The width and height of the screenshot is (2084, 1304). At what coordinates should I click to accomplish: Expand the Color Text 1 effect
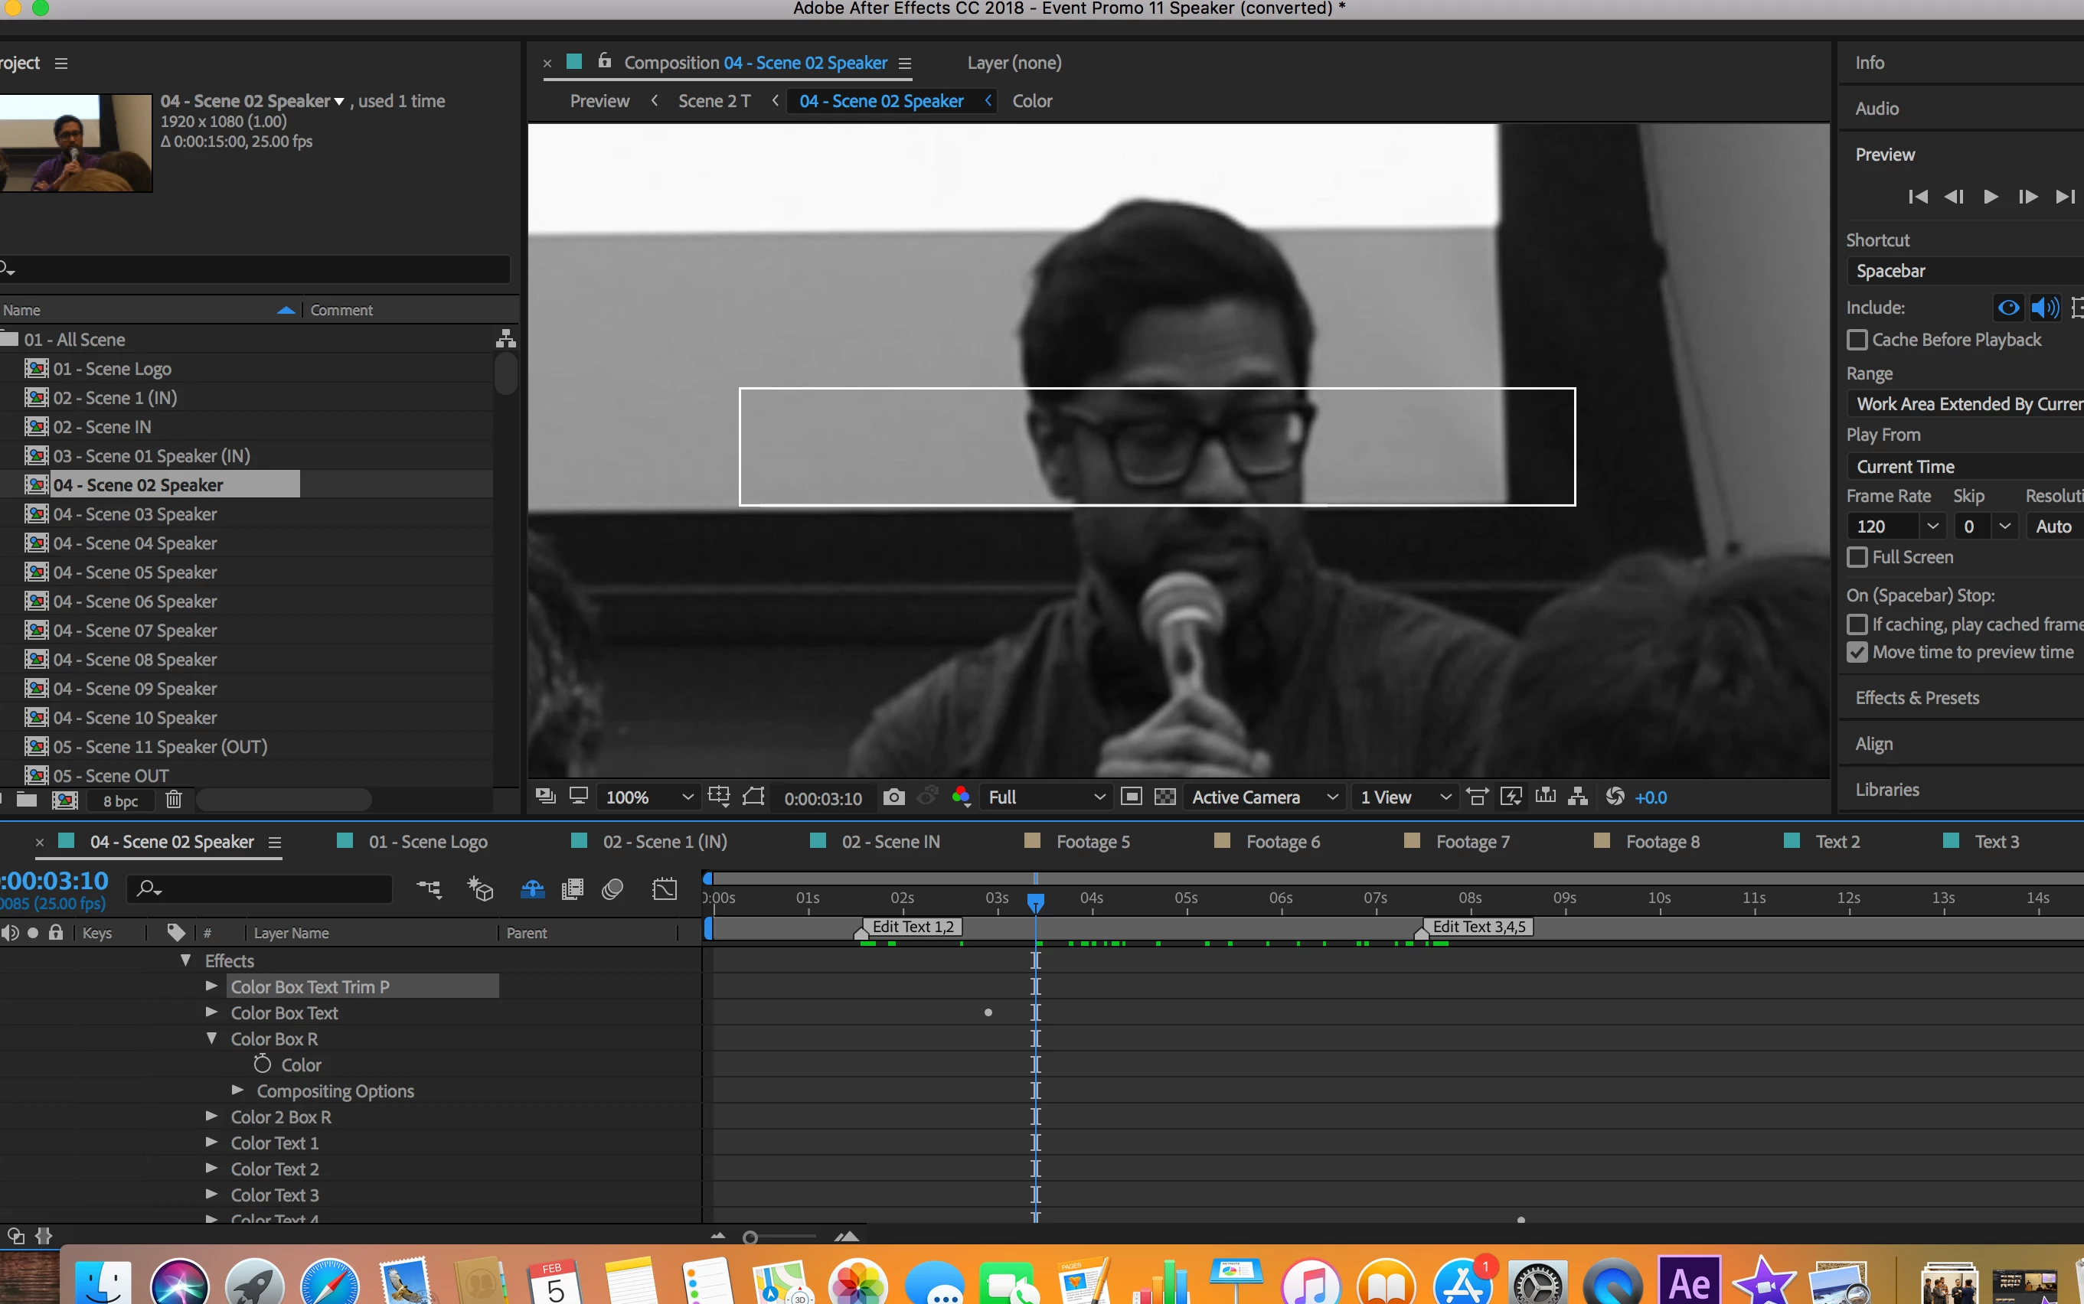tap(211, 1142)
